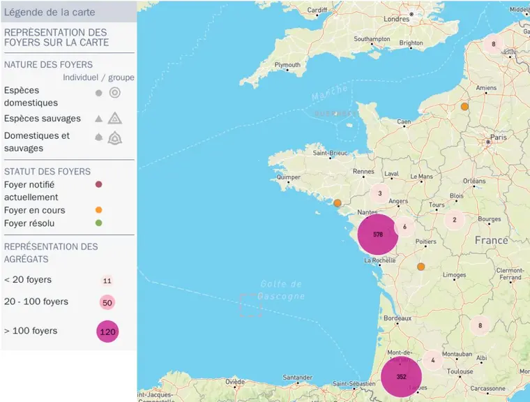Click the Foyer résolu green dot
Viewport: 530px width, 402px height.
99,223
